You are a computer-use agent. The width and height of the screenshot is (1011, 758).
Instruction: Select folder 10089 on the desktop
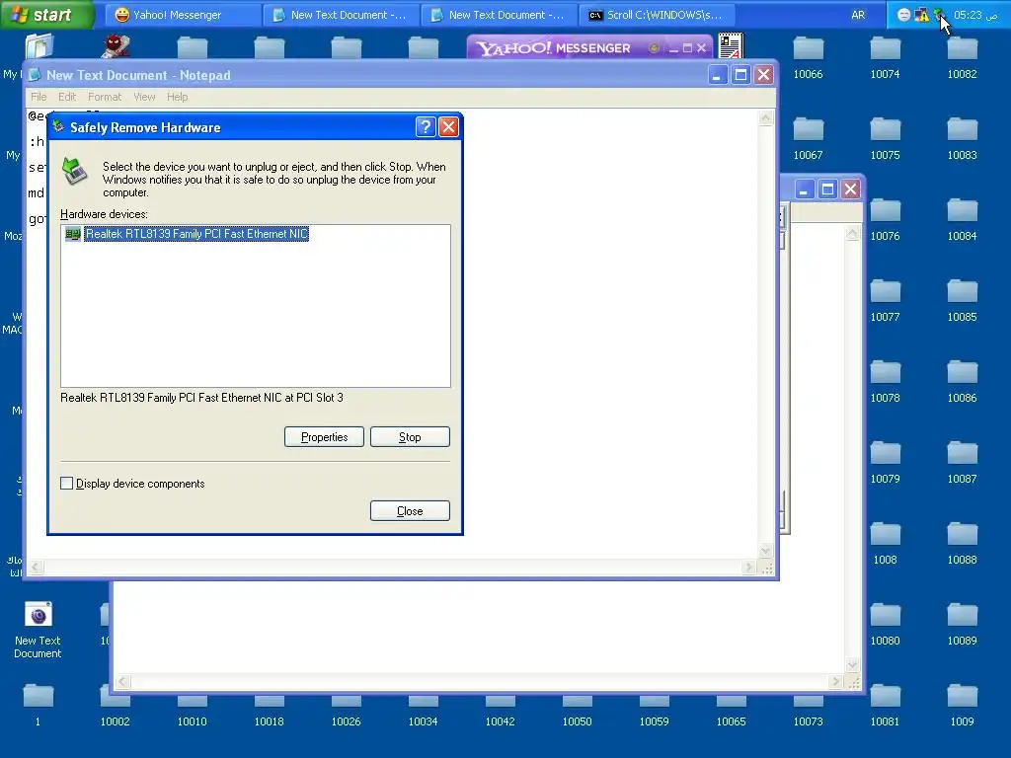(962, 624)
